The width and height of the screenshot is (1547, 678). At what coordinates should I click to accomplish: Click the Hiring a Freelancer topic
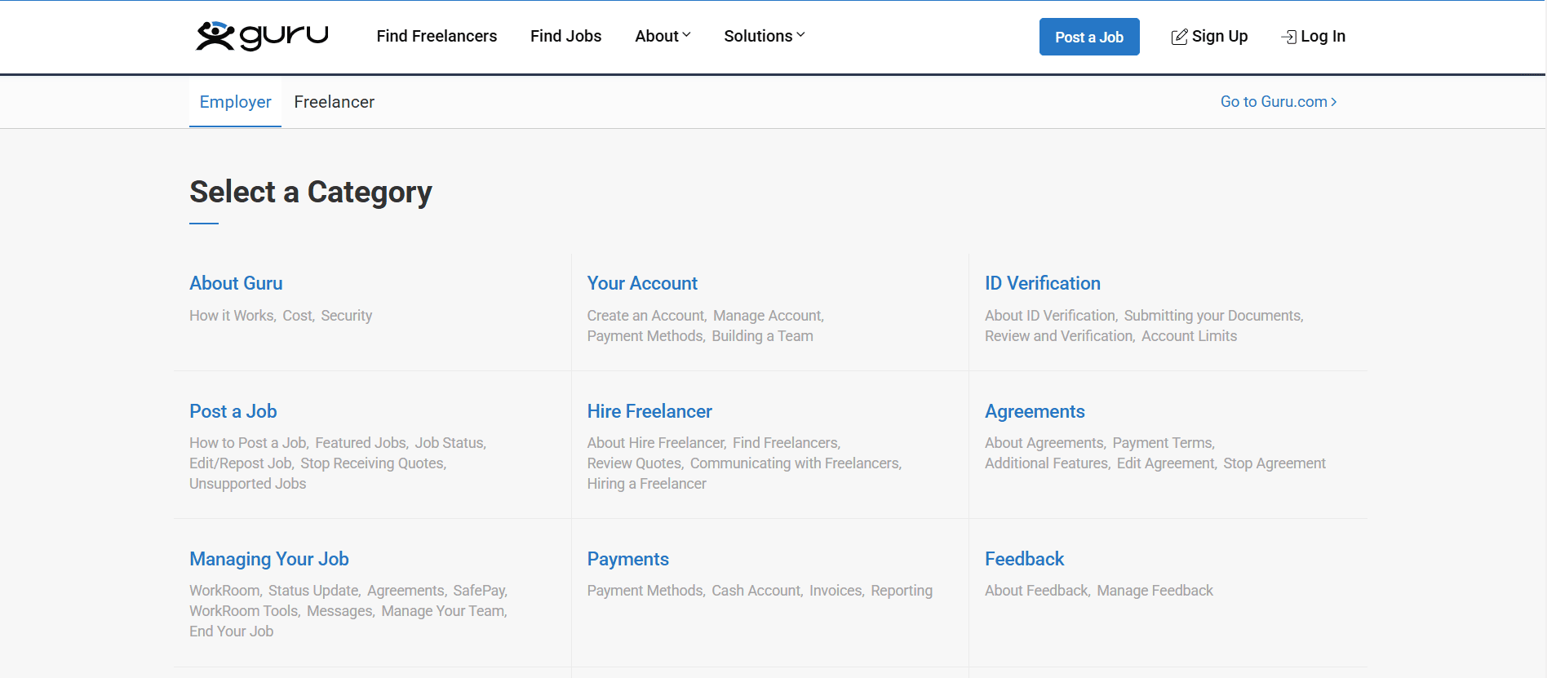pyautogui.click(x=646, y=484)
